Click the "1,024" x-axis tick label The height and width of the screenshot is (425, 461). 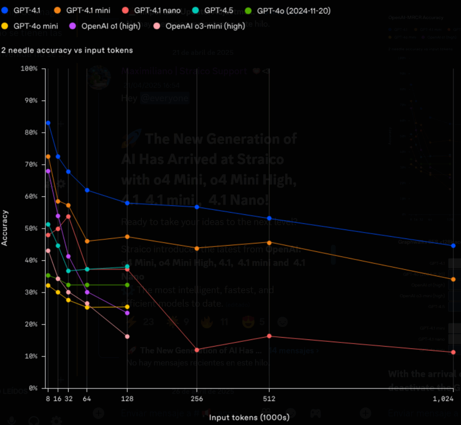tap(443, 399)
